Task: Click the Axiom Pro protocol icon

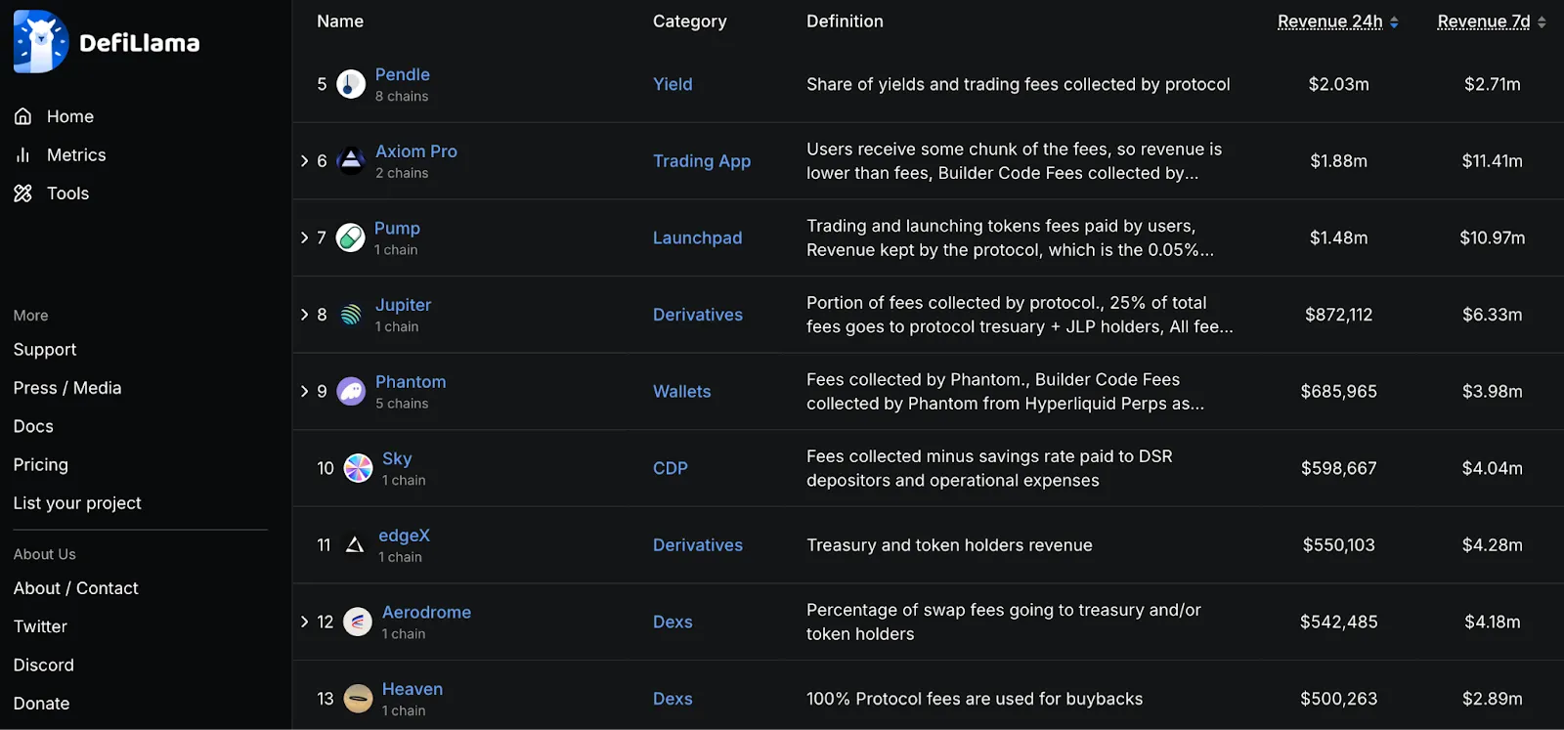Action: tap(351, 161)
